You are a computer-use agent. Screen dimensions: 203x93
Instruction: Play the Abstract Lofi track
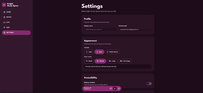point(115,89)
